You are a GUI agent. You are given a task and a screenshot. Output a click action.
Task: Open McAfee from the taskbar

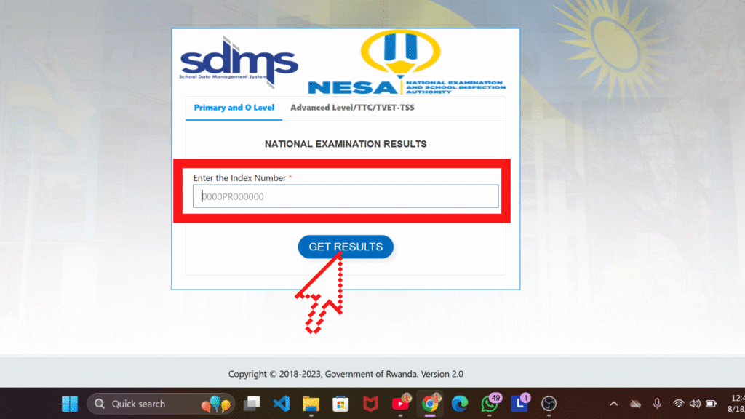coord(370,404)
